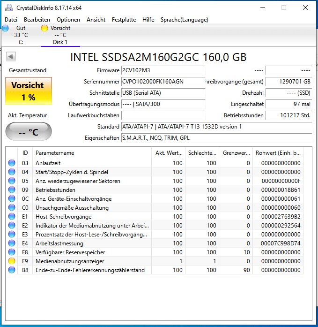
Task: Close the CrystalDiskInfo window
Action: coord(305,8)
